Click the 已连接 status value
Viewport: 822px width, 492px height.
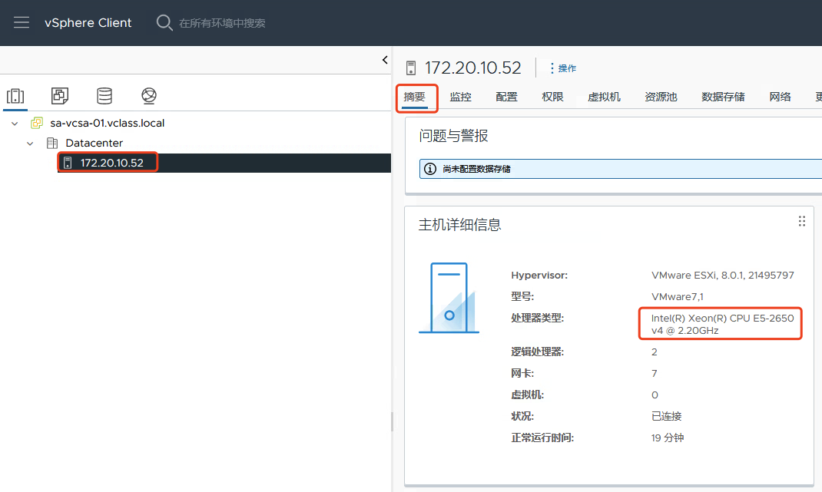pyautogui.click(x=666, y=416)
